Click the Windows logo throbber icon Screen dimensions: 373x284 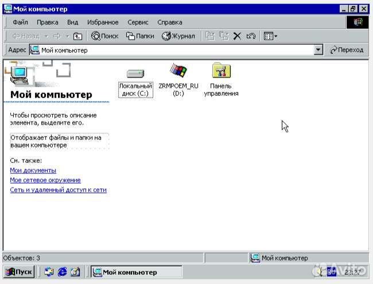coord(358,22)
